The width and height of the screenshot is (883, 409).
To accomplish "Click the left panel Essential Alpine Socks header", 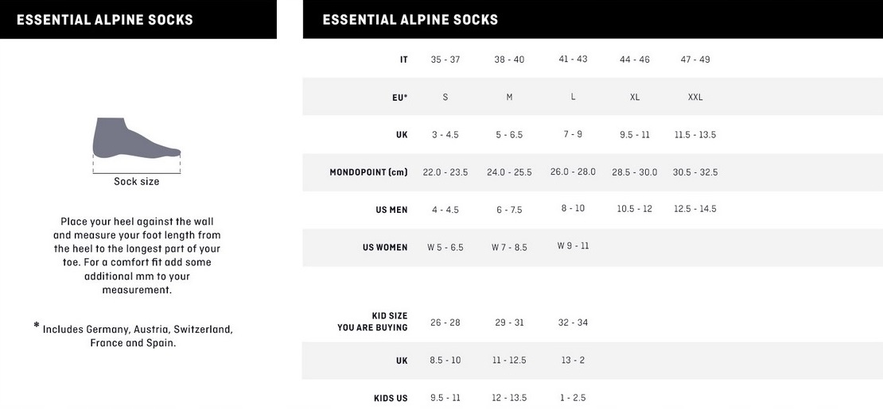I will point(105,20).
